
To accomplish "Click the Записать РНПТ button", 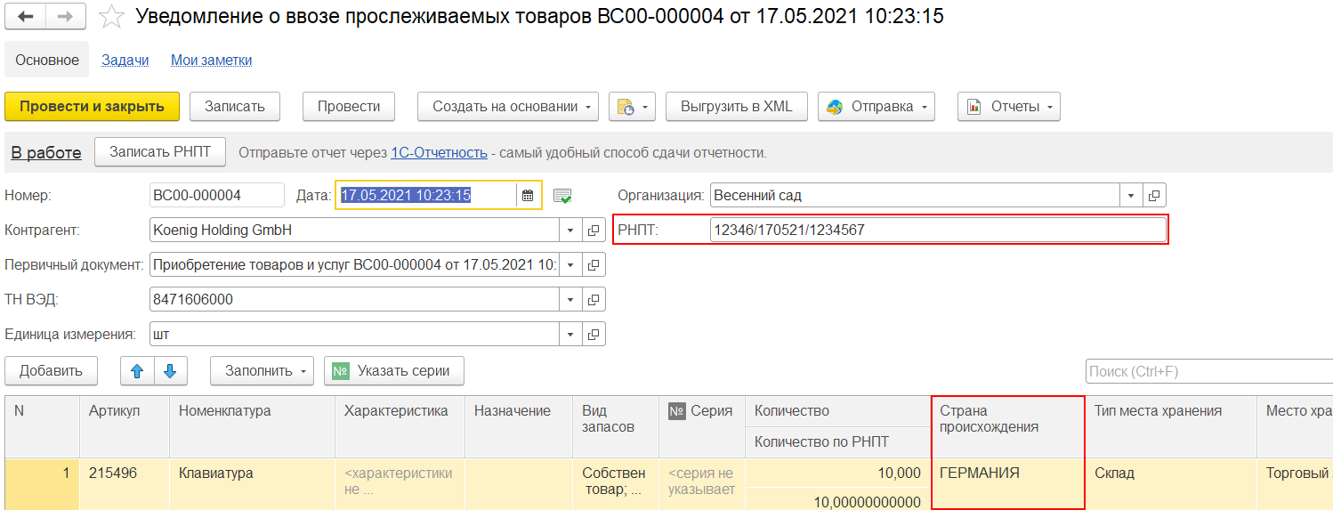I will pos(160,152).
